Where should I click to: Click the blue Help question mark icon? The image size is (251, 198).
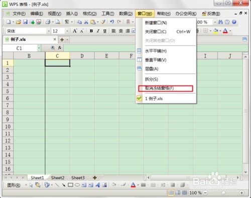[x=234, y=22]
